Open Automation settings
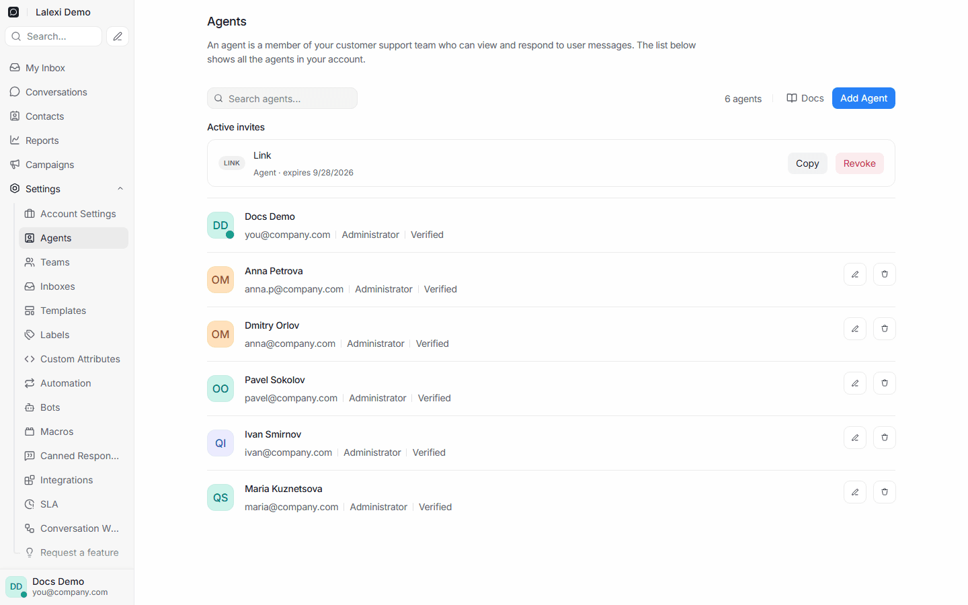Viewport: 968px width, 605px height. click(x=74, y=383)
